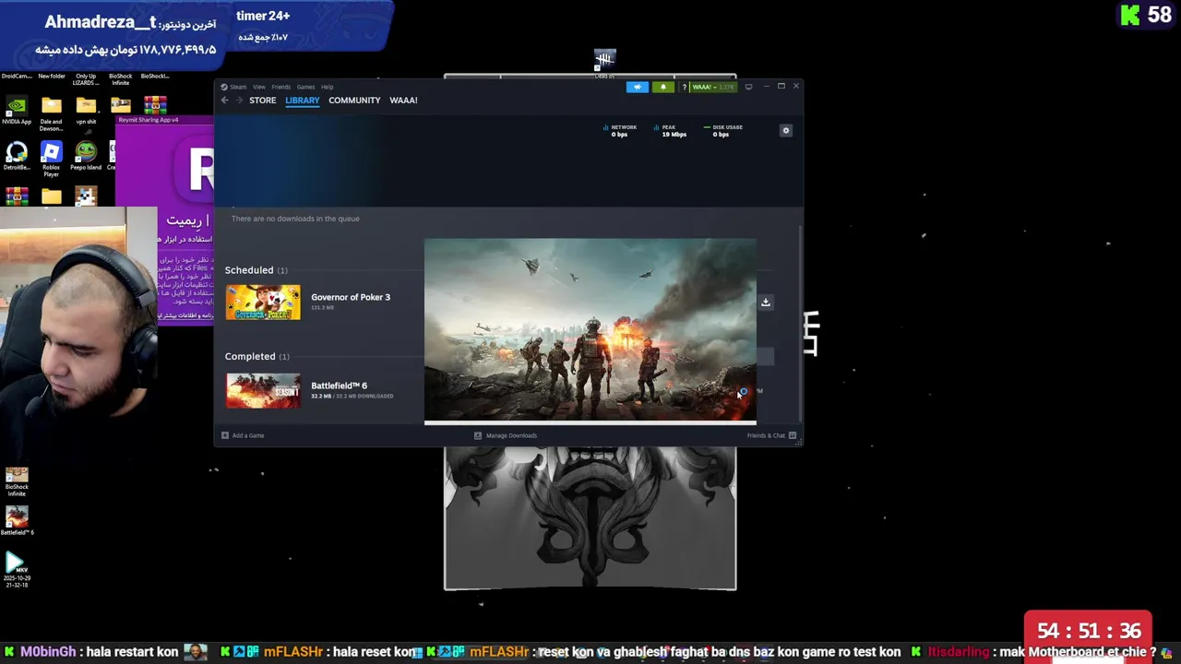Open the vpn shit folder on desktop

click(86, 111)
